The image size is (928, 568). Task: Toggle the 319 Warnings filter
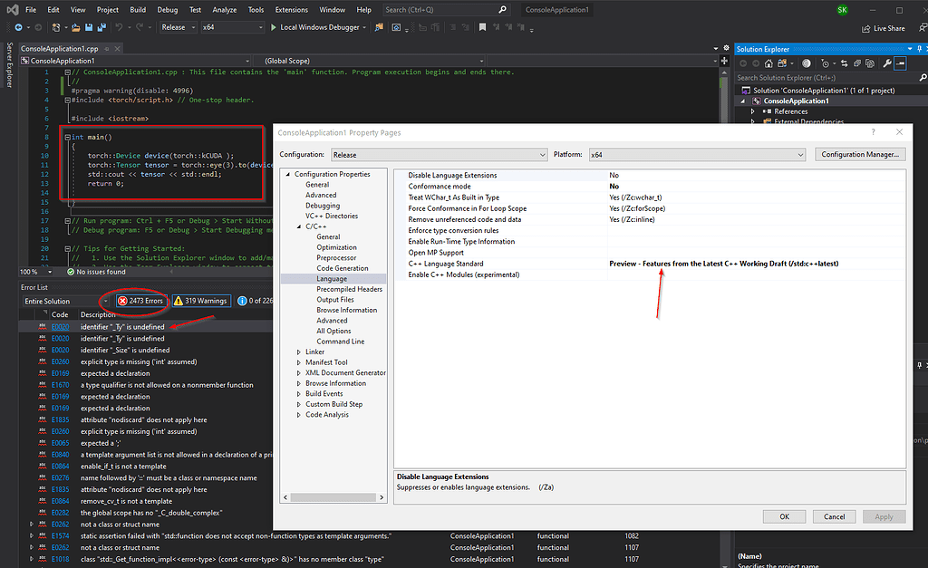(x=201, y=301)
